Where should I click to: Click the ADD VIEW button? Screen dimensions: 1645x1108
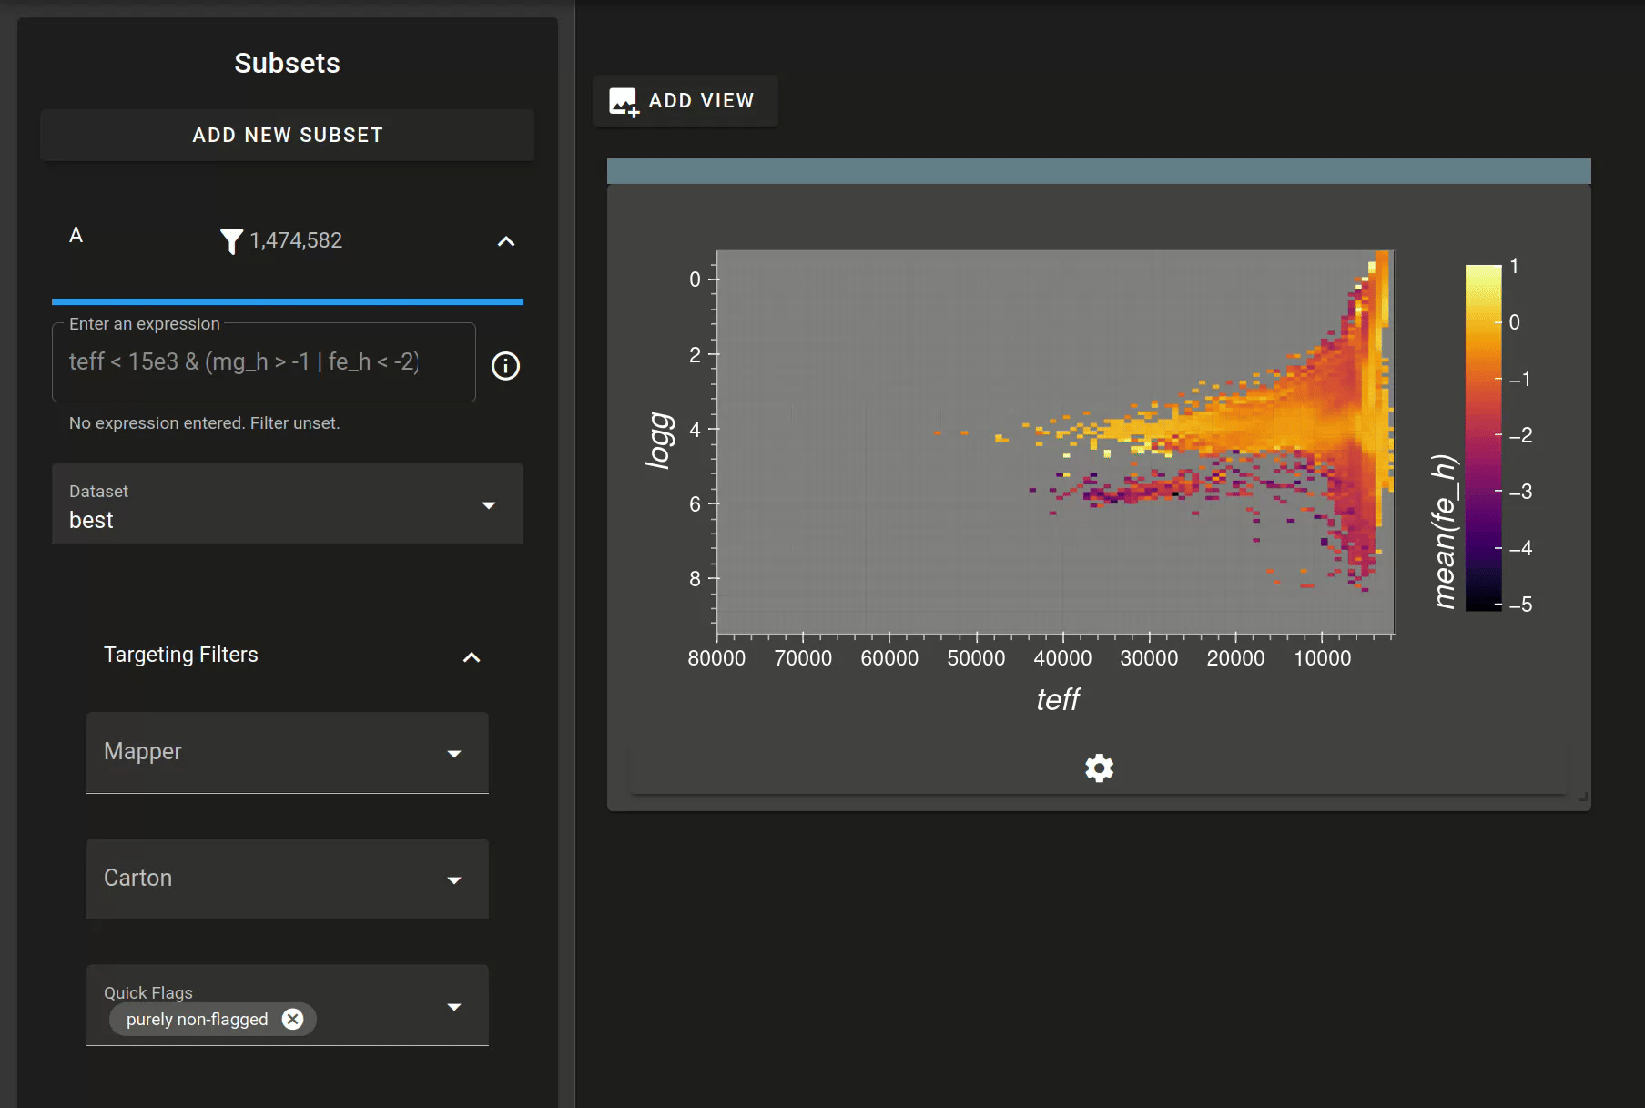point(685,100)
